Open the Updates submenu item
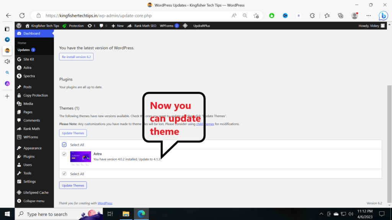 click(x=26, y=50)
